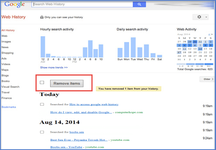
Task: Open Images history category
Action: [6, 42]
